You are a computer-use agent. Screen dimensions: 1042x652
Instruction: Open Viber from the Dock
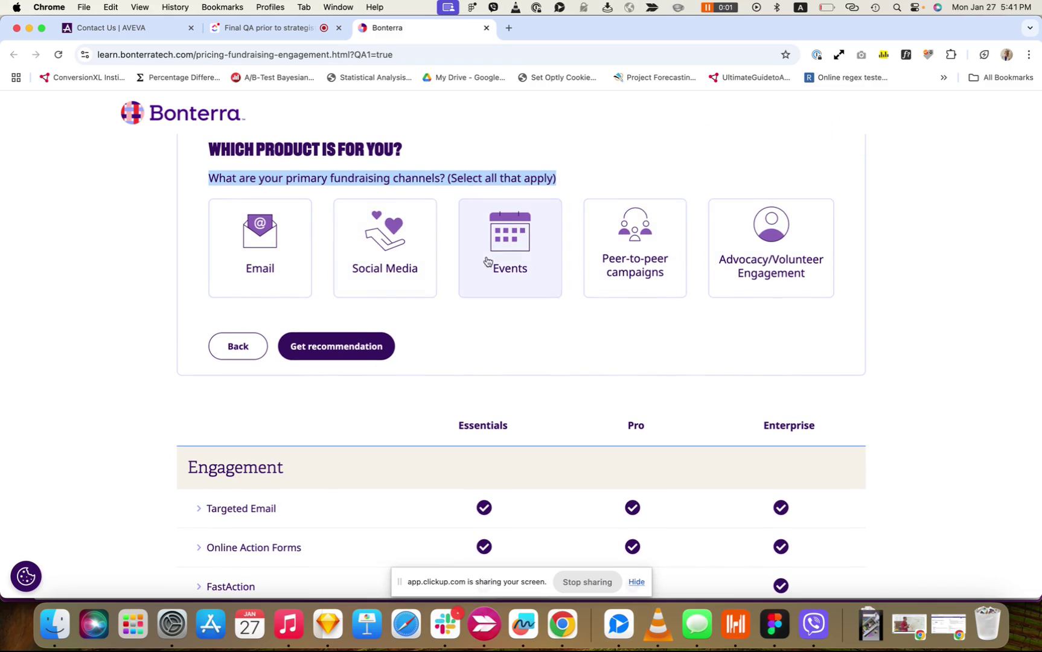point(814,624)
